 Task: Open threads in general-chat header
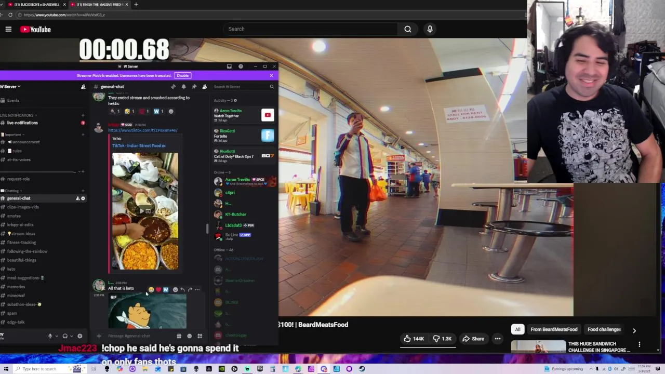(173, 87)
